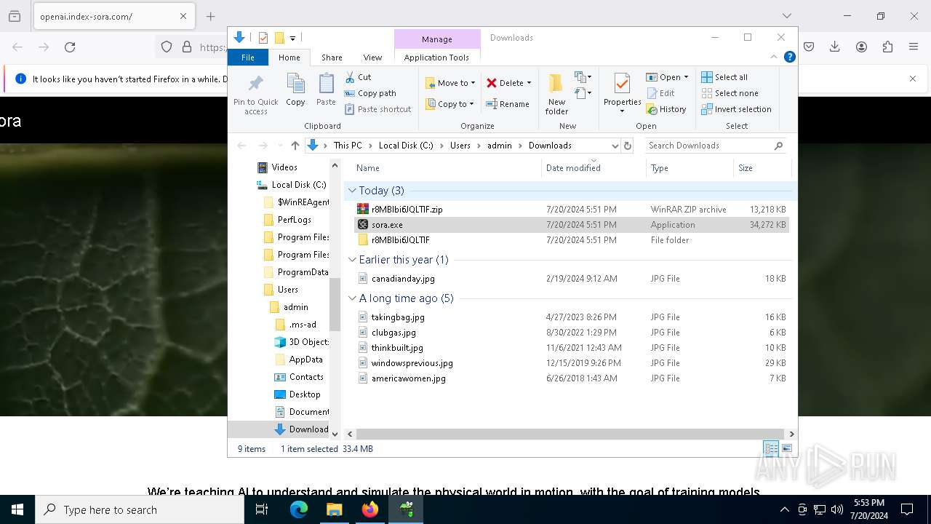Pin selected item to Quick access
This screenshot has width=931, height=524.
255,94
